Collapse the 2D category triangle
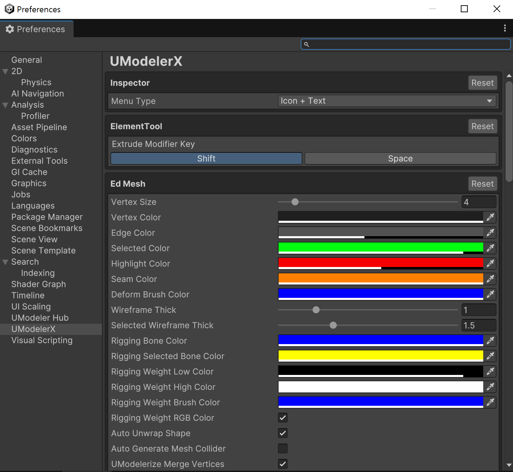This screenshot has width=513, height=472. click(x=5, y=71)
